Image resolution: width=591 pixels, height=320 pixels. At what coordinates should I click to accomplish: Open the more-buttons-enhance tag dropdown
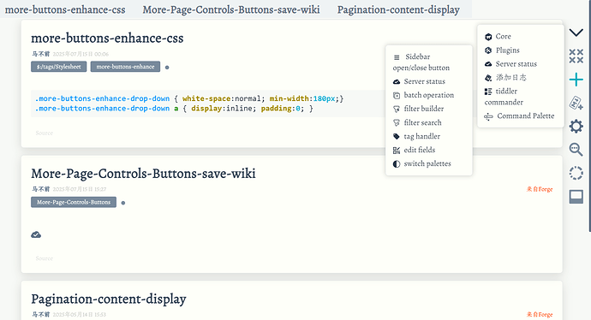click(125, 67)
